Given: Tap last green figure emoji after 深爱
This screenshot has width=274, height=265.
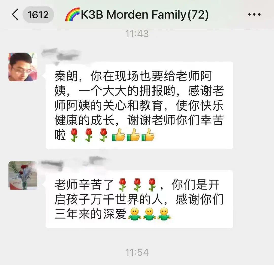Looking at the screenshot, I should coord(164,214).
